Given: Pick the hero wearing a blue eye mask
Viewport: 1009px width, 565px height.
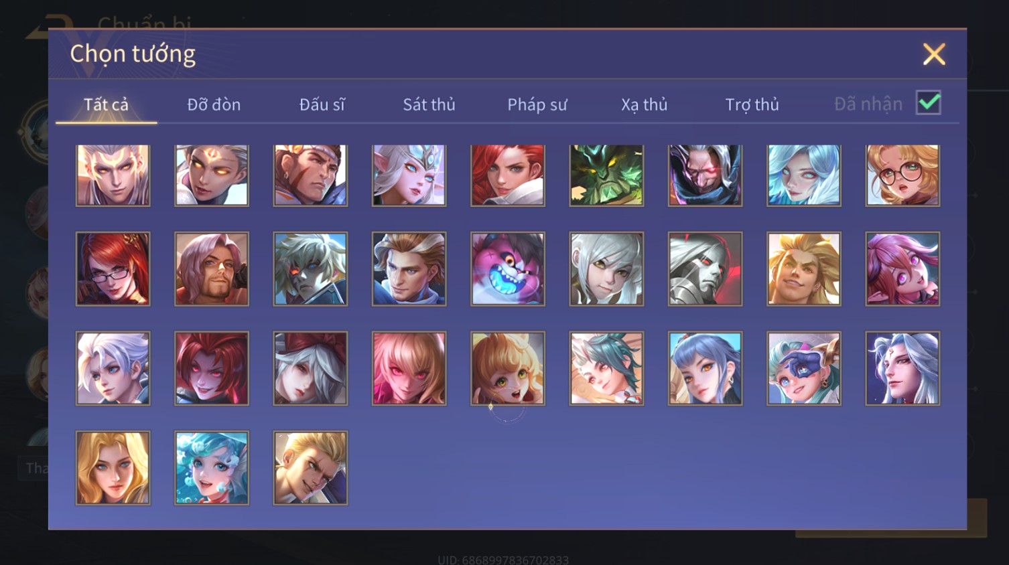Looking at the screenshot, I should click(804, 368).
